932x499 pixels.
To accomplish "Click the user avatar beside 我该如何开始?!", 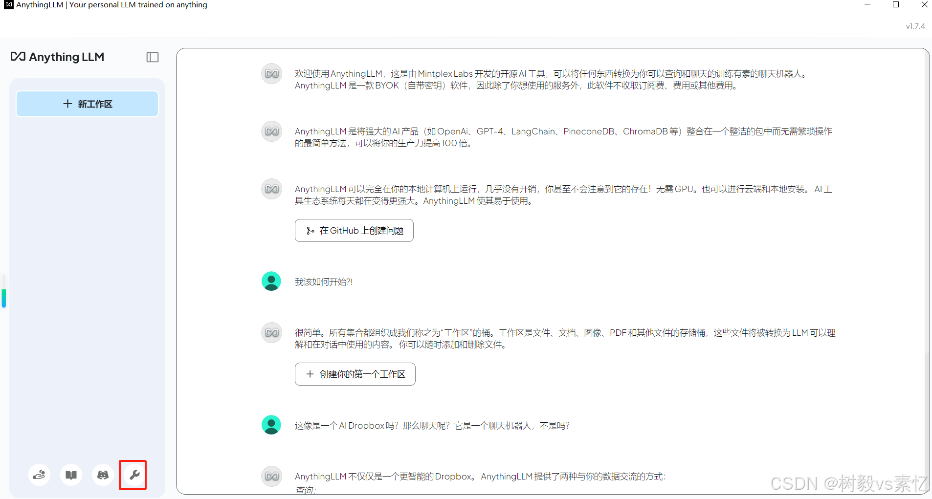I will 271,281.
